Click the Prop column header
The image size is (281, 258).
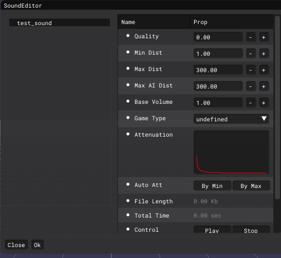pyautogui.click(x=231, y=22)
